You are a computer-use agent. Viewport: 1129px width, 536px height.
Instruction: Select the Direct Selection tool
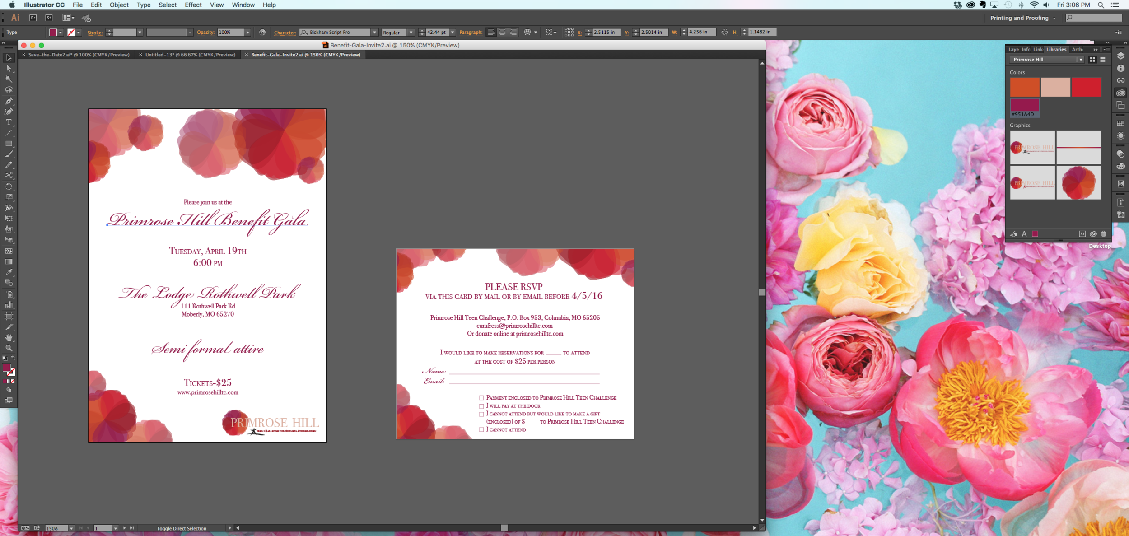pos(9,69)
